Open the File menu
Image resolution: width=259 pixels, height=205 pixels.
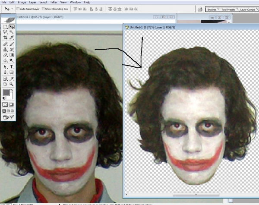(4, 2)
